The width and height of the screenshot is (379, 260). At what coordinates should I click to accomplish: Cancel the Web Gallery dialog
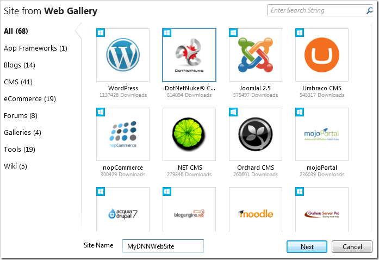click(352, 247)
